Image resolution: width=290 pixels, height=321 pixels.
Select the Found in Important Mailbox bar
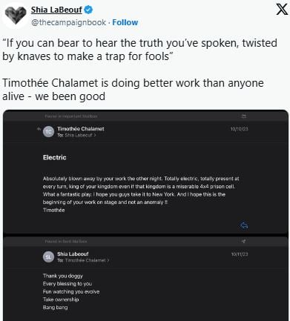(146, 116)
